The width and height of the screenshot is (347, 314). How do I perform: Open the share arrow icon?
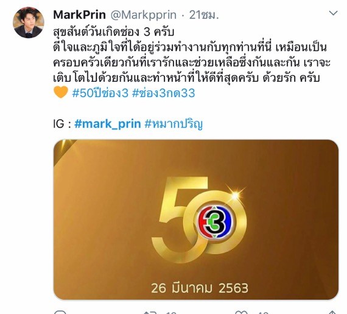point(332,312)
